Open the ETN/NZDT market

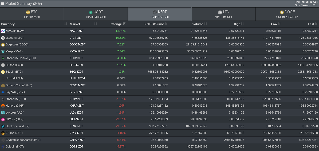pyautogui.click(x=77, y=126)
